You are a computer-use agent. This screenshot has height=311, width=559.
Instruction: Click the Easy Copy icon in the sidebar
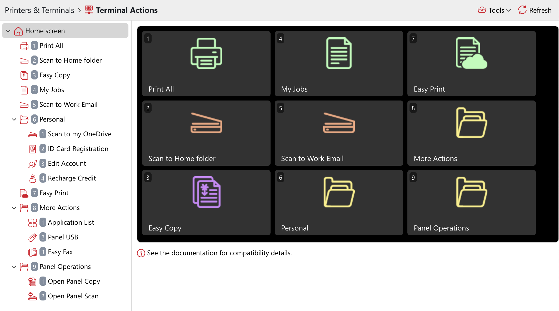pos(24,75)
